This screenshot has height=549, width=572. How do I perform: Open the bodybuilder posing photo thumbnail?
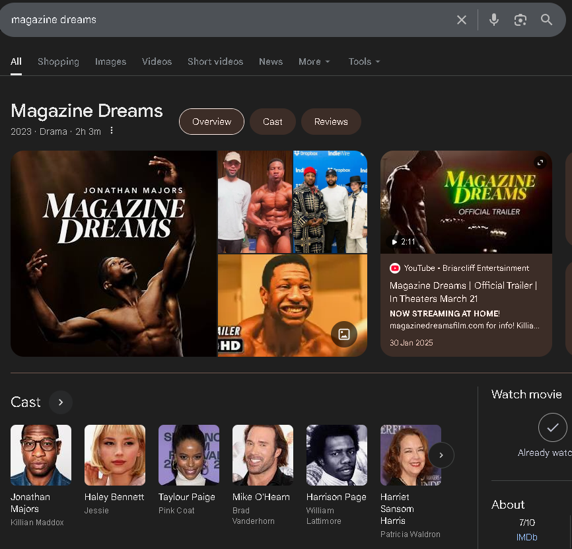(x=255, y=201)
